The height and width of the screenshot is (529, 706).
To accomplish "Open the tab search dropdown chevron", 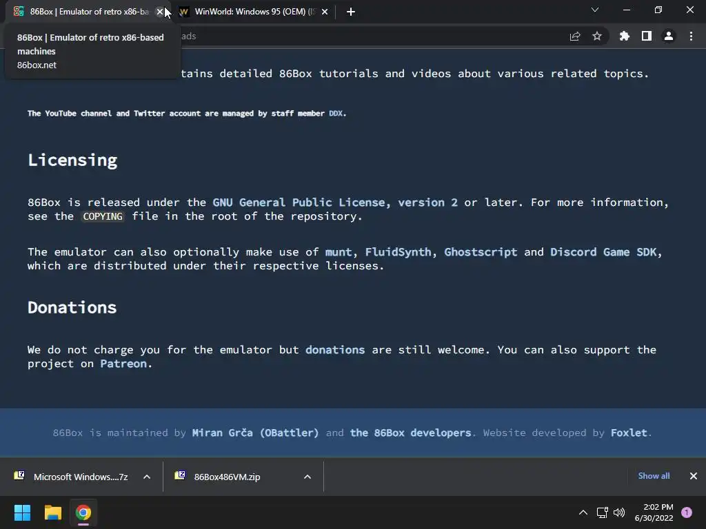I will pyautogui.click(x=595, y=10).
